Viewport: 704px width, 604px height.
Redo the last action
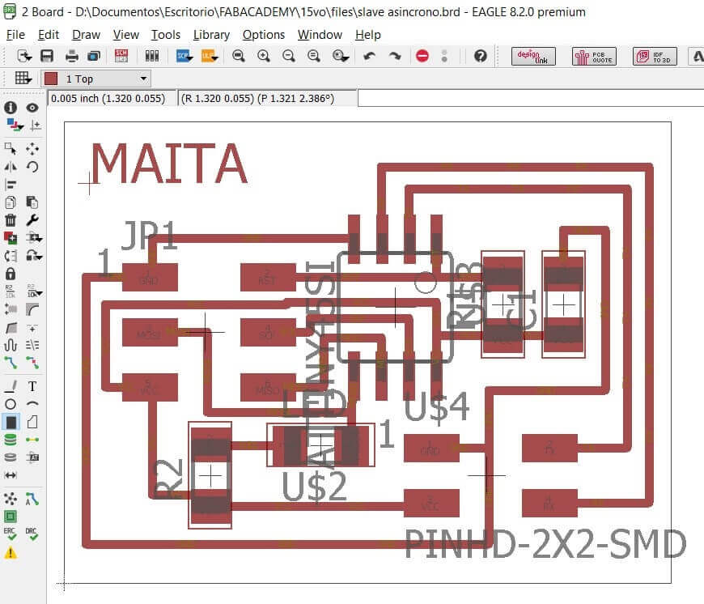pos(395,56)
